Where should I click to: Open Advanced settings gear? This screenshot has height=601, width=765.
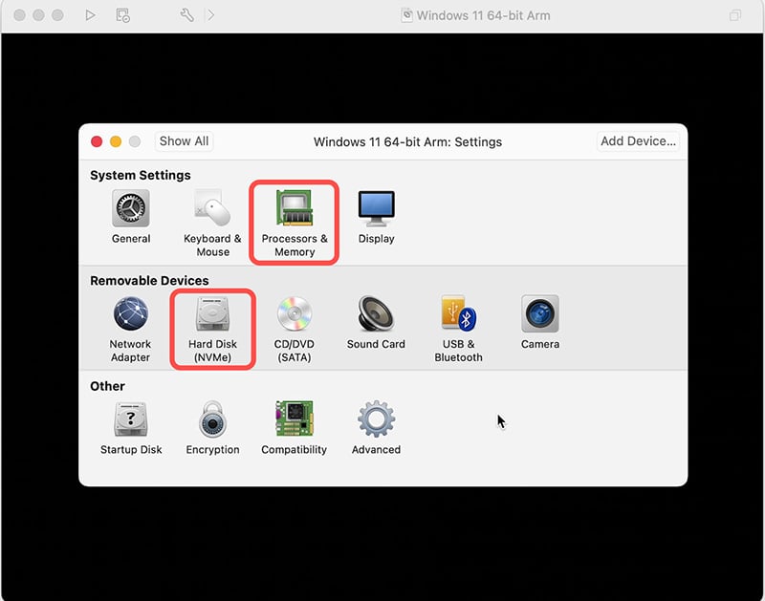(376, 428)
